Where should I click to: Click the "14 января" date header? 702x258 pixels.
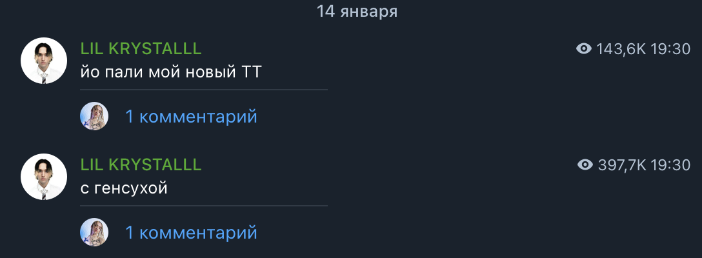pyautogui.click(x=357, y=11)
